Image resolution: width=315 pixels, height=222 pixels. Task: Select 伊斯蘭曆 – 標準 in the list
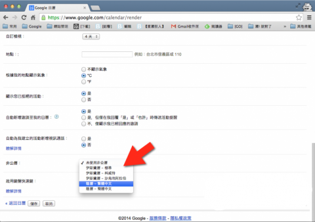coord(106,168)
